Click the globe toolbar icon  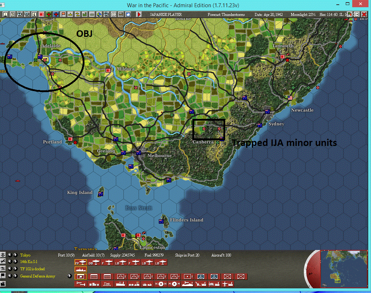click(x=99, y=14)
